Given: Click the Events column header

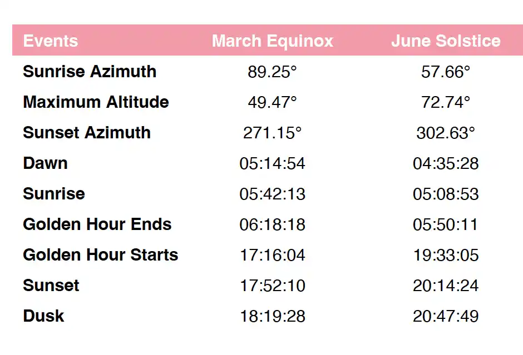Looking at the screenshot, I should coord(51,41).
